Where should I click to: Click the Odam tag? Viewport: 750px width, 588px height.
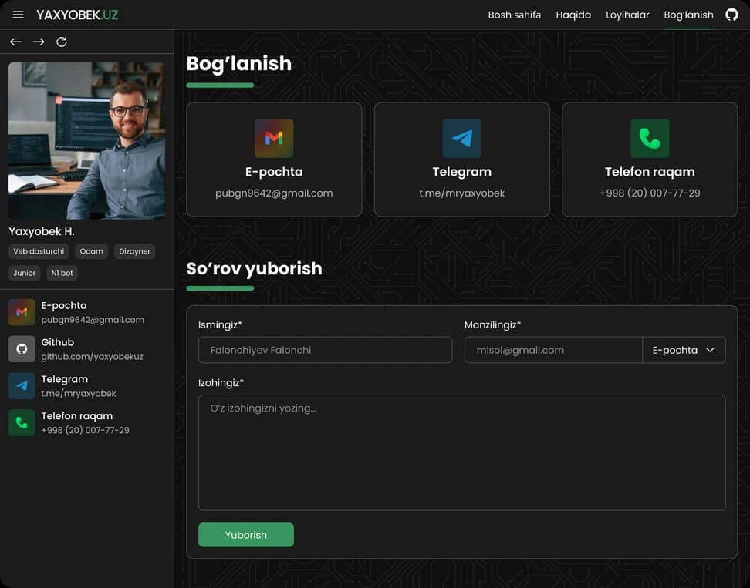point(91,251)
